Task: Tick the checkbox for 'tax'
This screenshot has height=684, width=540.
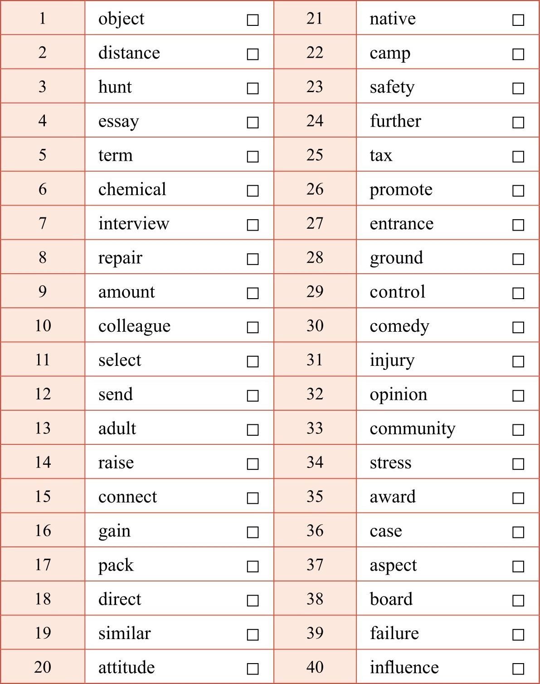Action: 518,157
